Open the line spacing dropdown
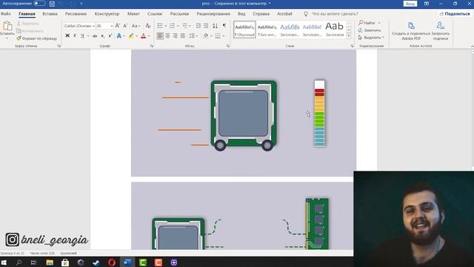Image resolution: width=474 pixels, height=267 pixels. [x=193, y=36]
